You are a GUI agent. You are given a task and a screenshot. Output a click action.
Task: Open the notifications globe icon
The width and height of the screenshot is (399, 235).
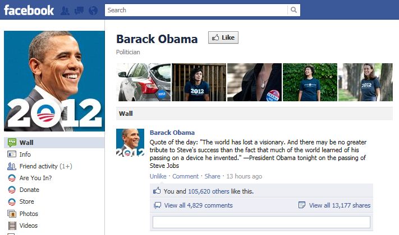[x=93, y=11]
